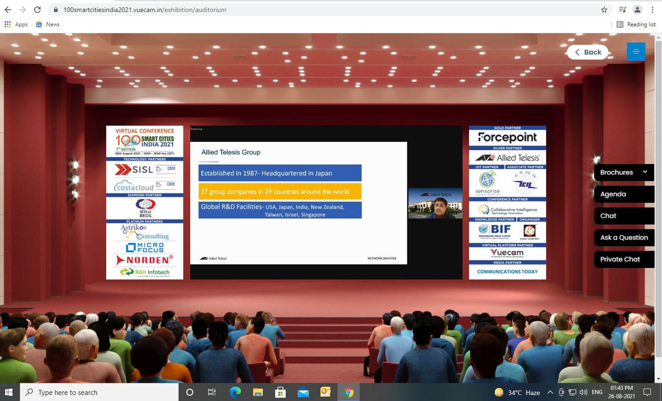Select Ask a Question
Image resolution: width=662 pixels, height=401 pixels.
click(624, 237)
